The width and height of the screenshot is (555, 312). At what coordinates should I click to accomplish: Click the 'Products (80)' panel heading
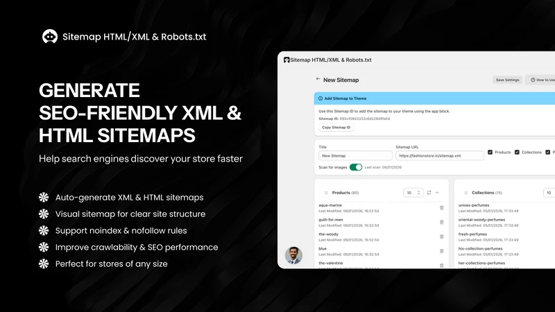[x=345, y=193]
